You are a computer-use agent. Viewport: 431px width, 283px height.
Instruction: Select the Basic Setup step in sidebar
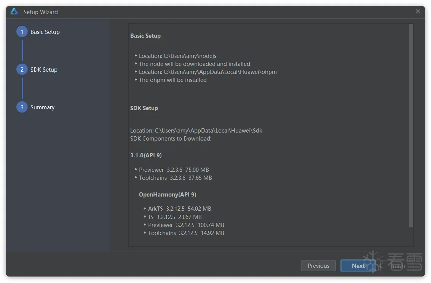(x=45, y=32)
